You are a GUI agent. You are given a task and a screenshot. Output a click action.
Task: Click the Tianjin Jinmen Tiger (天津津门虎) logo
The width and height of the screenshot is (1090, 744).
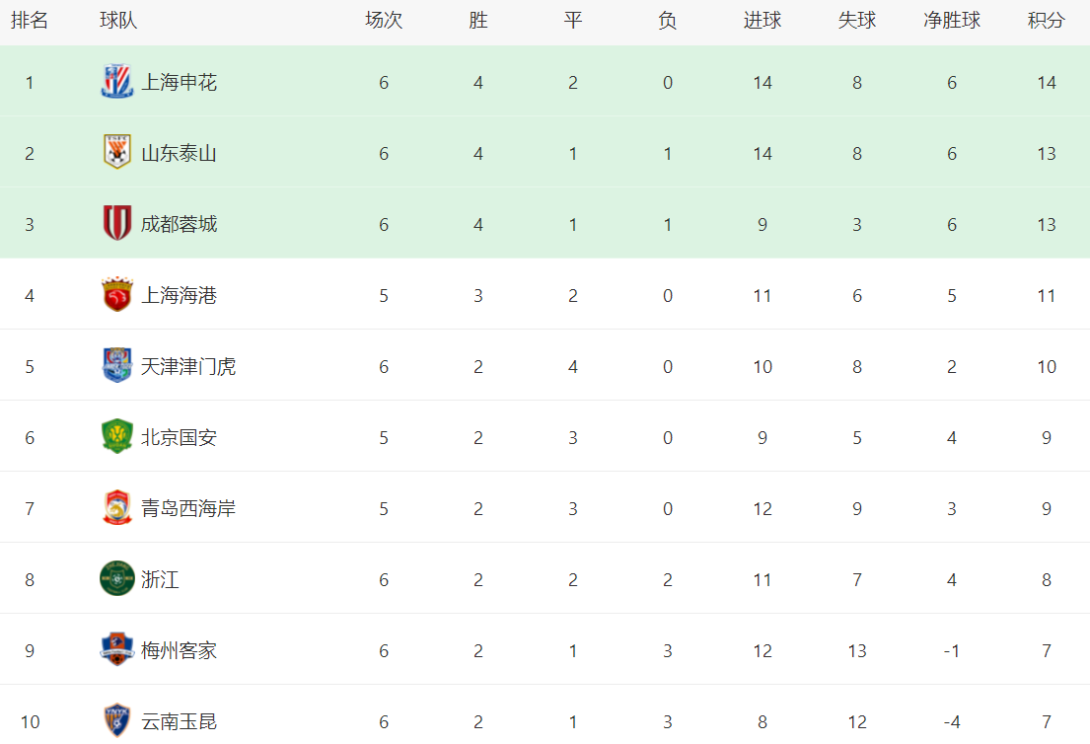pyautogui.click(x=117, y=366)
